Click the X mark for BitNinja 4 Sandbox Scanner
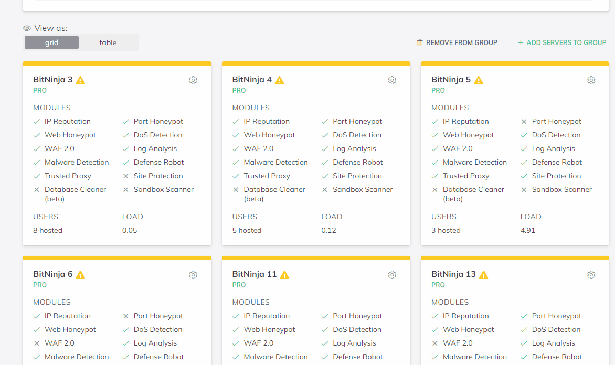Image resolution: width=615 pixels, height=365 pixels. point(325,190)
